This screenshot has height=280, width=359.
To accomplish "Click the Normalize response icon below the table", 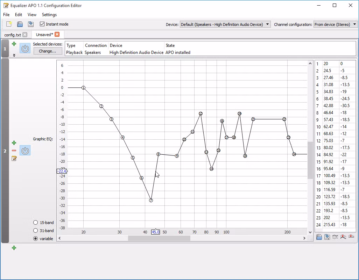I will click(x=343, y=237).
